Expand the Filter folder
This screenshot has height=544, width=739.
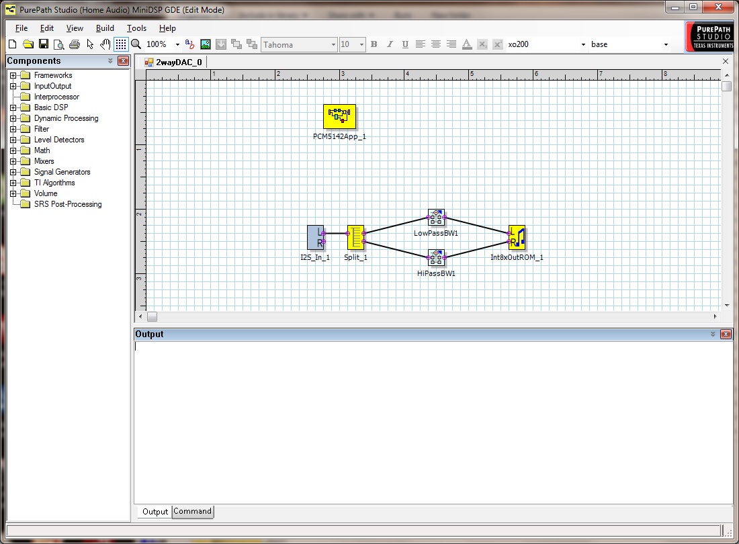(x=13, y=129)
